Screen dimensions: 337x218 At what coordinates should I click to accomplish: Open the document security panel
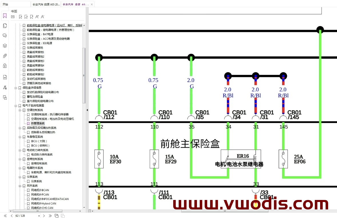tap(5, 66)
